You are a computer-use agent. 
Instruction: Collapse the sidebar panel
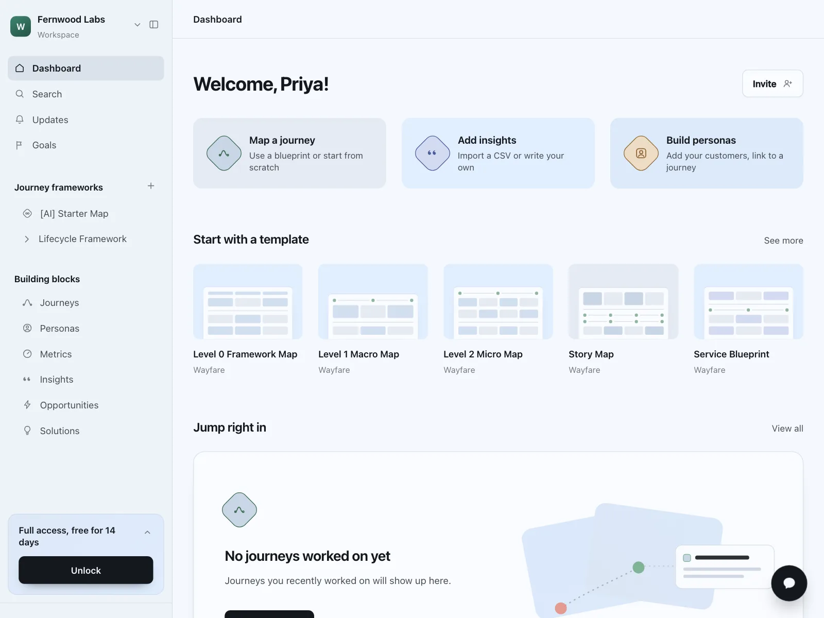click(x=154, y=25)
